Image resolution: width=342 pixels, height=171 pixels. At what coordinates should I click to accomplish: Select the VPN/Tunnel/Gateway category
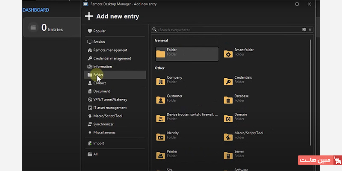point(110,99)
